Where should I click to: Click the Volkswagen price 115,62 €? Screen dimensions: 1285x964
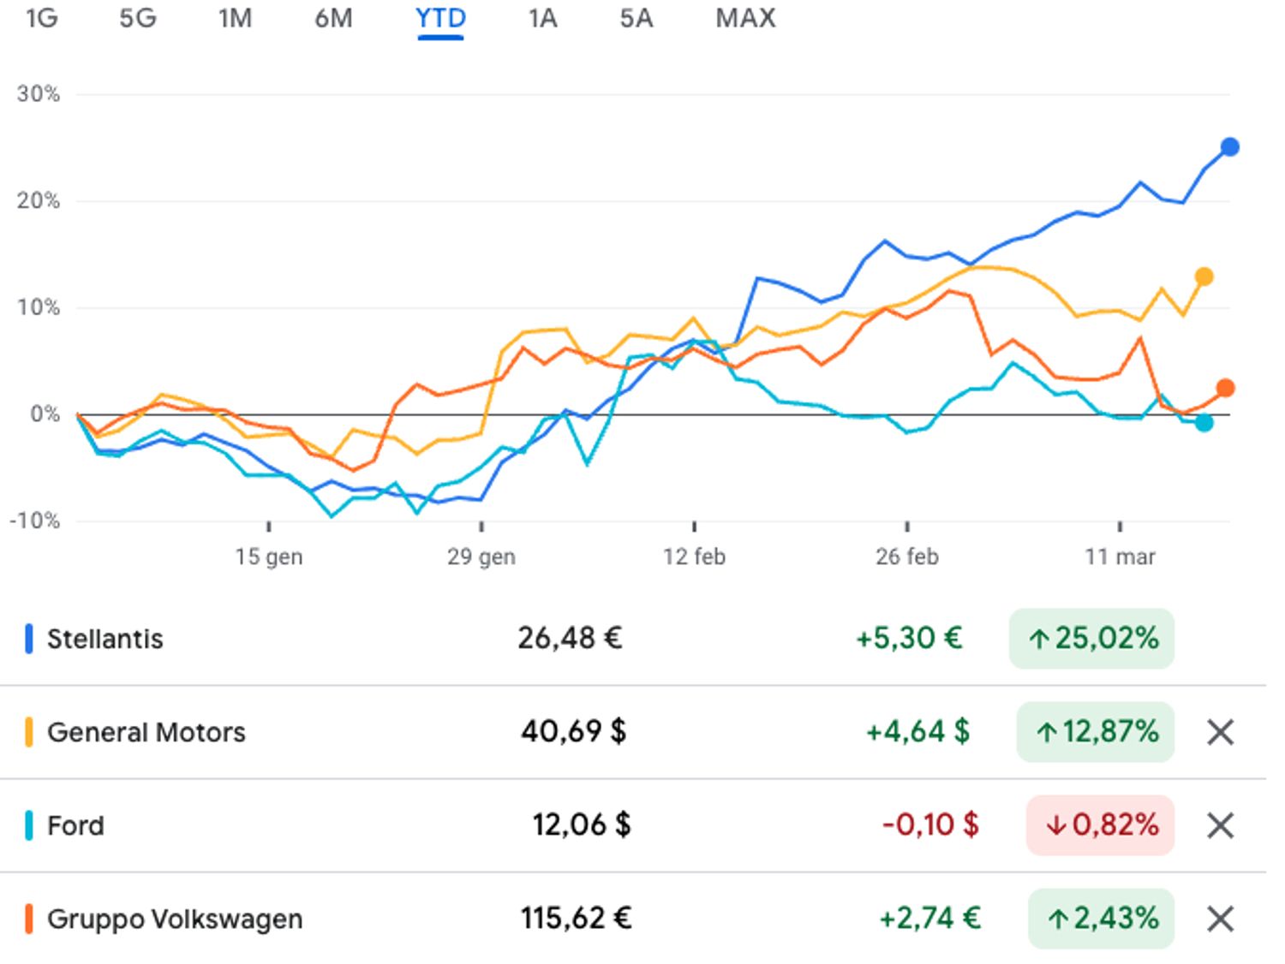coord(576,919)
